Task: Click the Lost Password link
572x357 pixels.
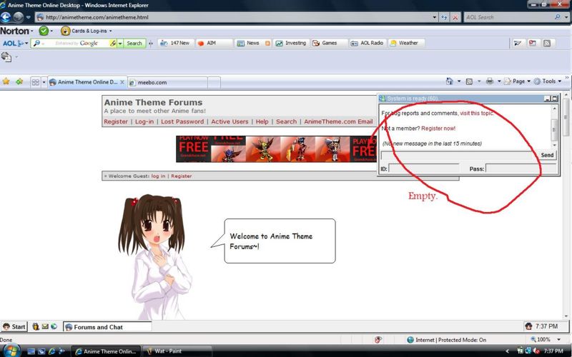Action: point(182,121)
